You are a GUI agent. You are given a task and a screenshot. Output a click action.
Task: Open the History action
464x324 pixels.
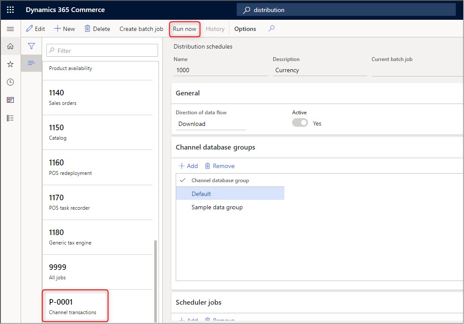[215, 29]
